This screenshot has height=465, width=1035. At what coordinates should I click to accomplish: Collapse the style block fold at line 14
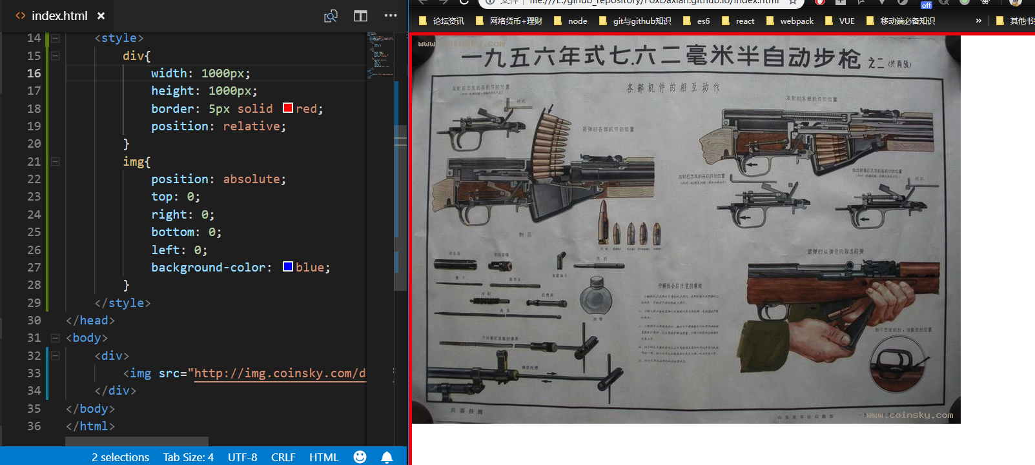[55, 38]
